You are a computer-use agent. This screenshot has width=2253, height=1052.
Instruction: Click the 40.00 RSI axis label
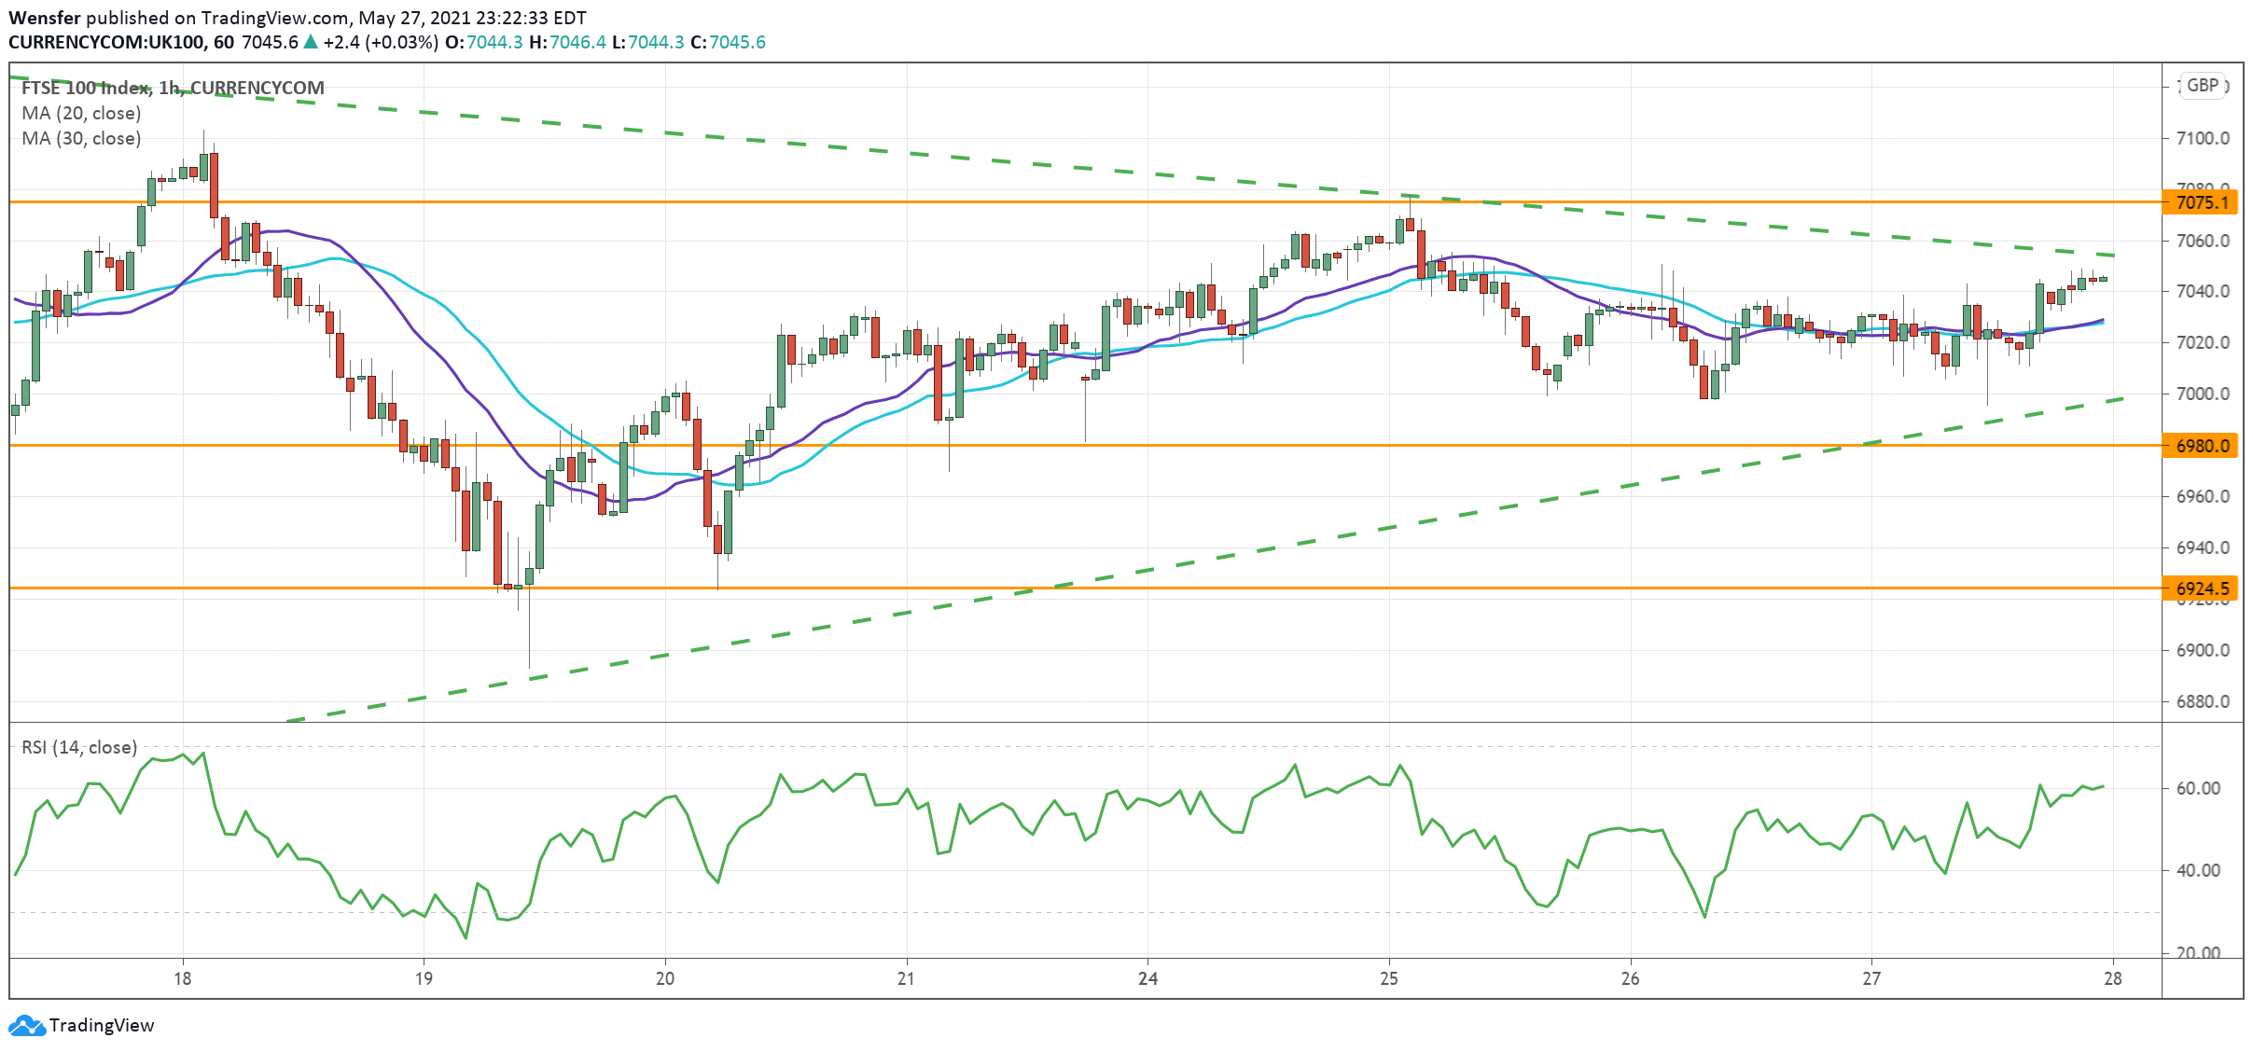[2197, 870]
